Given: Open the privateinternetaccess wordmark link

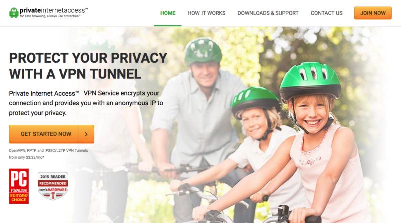Looking at the screenshot, I should coord(54,10).
